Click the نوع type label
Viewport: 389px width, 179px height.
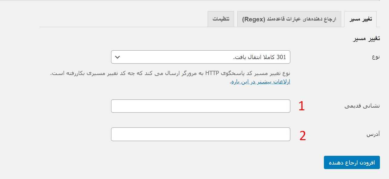tap(376, 57)
